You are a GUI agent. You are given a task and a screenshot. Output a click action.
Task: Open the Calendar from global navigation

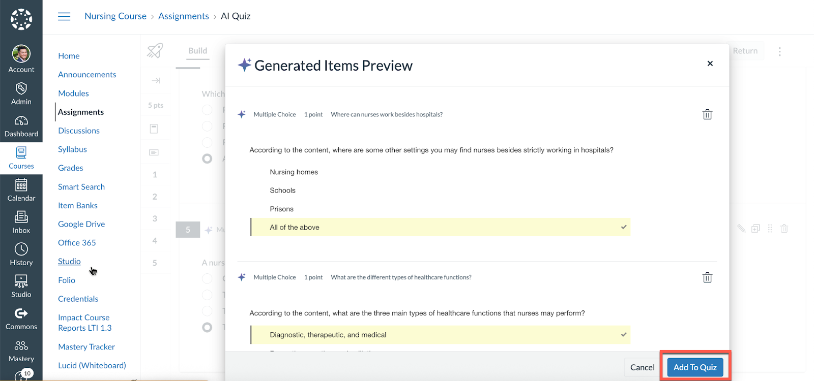coord(21,190)
